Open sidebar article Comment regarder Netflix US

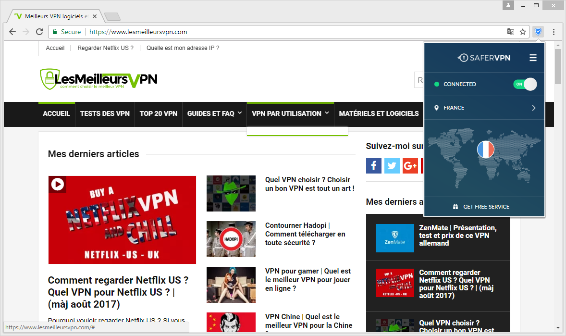(x=456, y=284)
